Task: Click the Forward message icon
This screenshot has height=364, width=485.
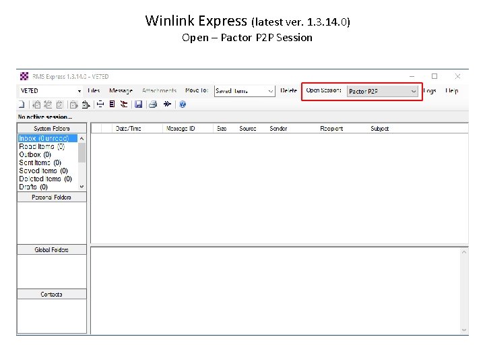Action: [73, 104]
